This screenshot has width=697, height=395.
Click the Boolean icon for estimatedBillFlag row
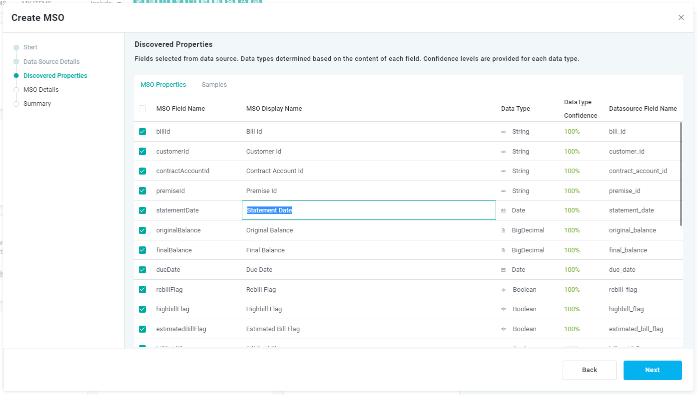(x=504, y=329)
